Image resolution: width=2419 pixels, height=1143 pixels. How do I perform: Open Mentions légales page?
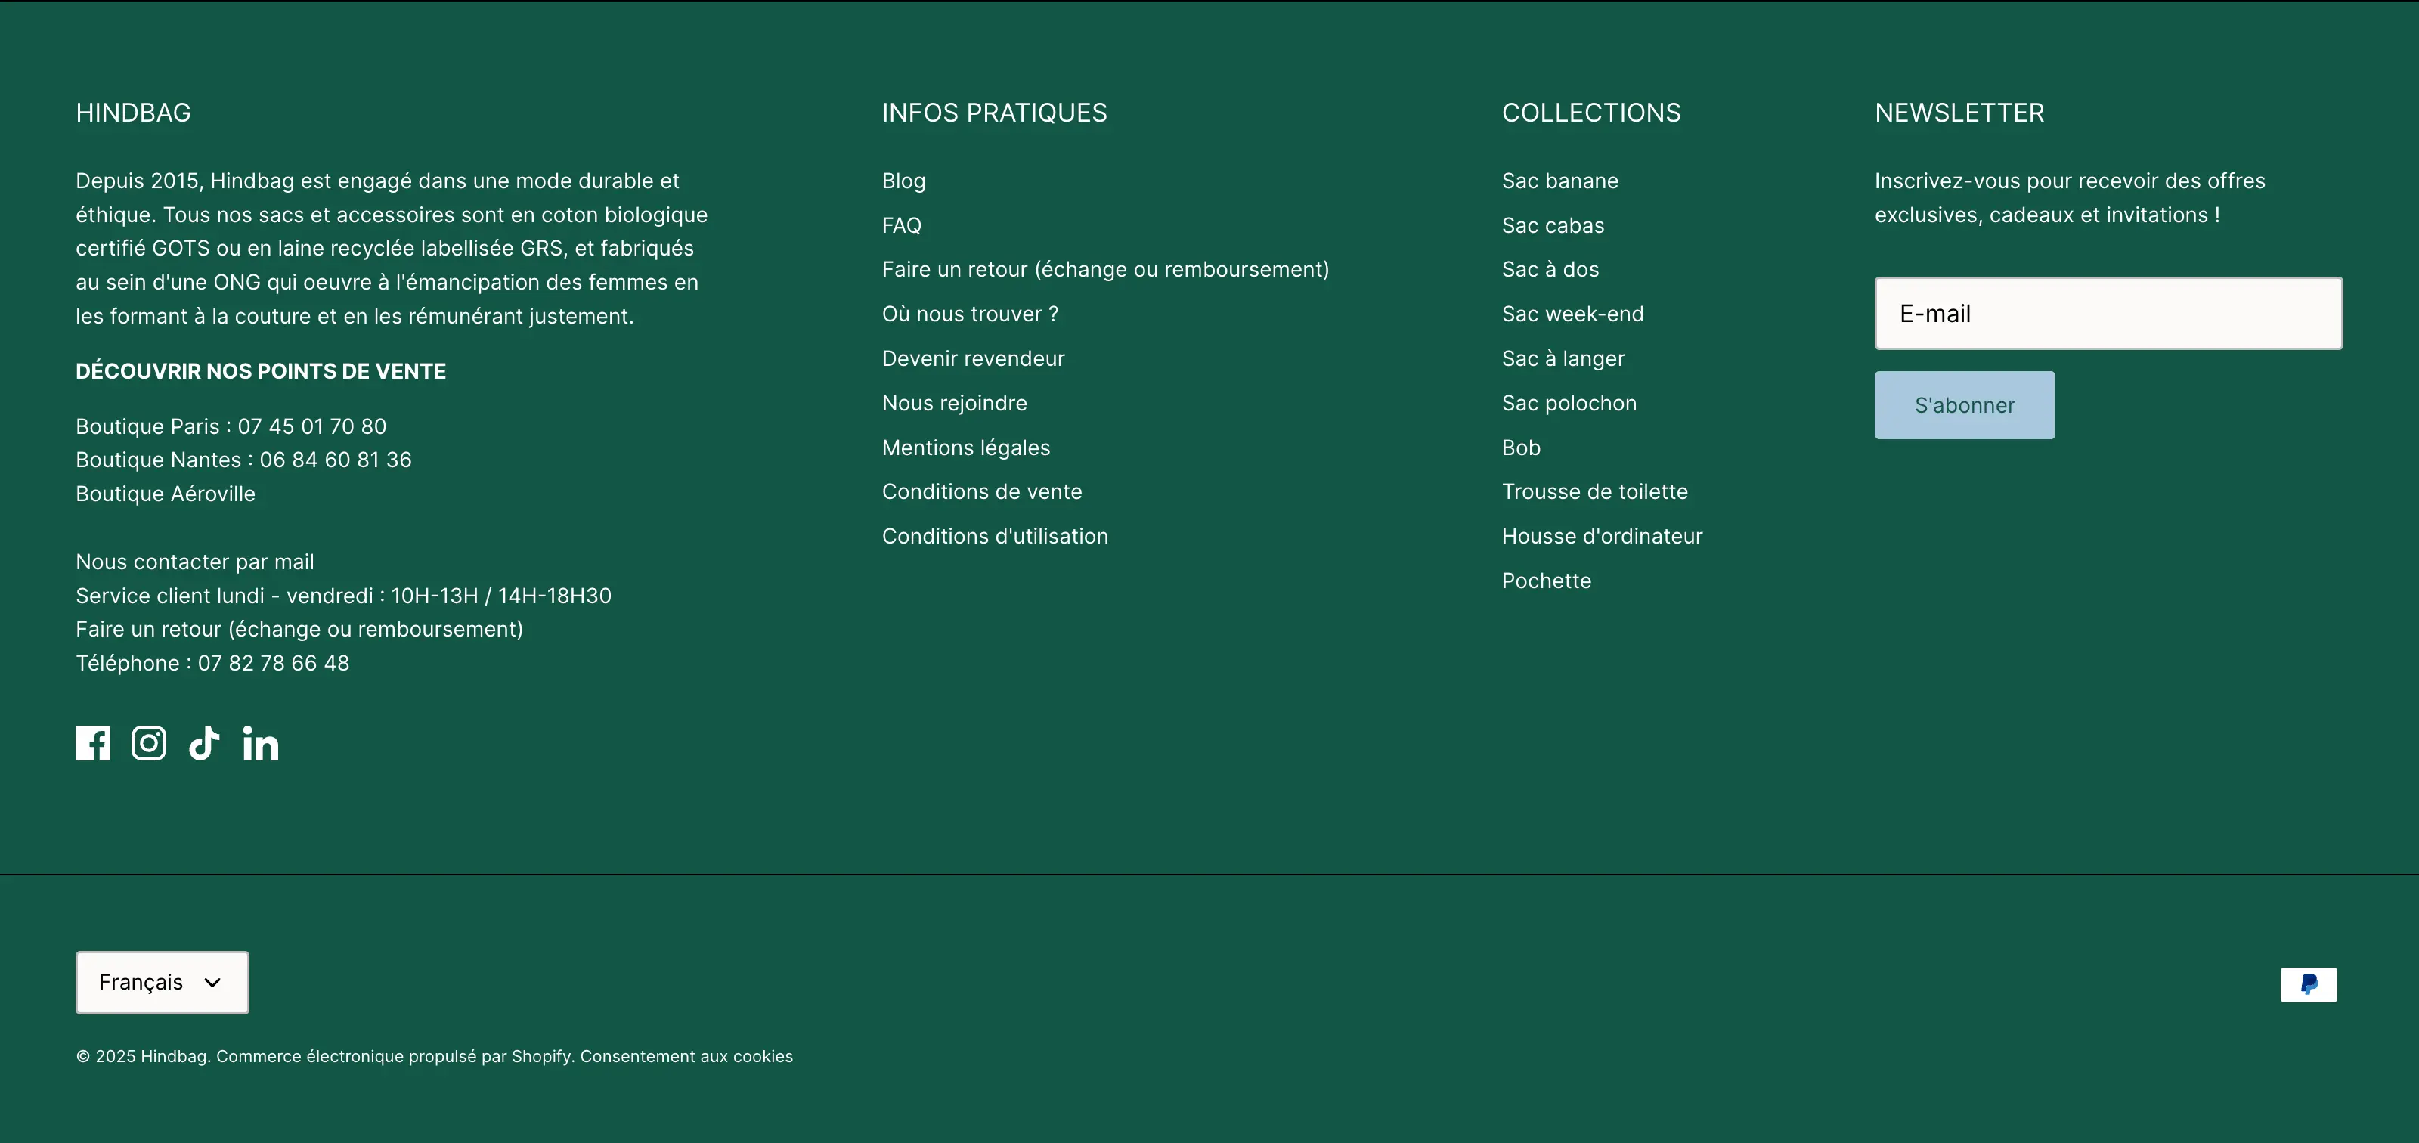point(965,448)
